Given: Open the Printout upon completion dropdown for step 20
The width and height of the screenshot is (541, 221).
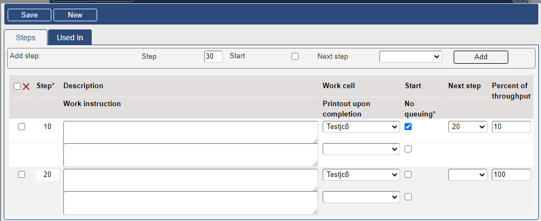Looking at the screenshot, I should point(361,197).
